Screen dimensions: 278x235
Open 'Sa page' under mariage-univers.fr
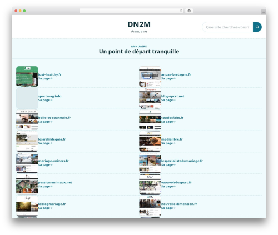tap(45, 165)
